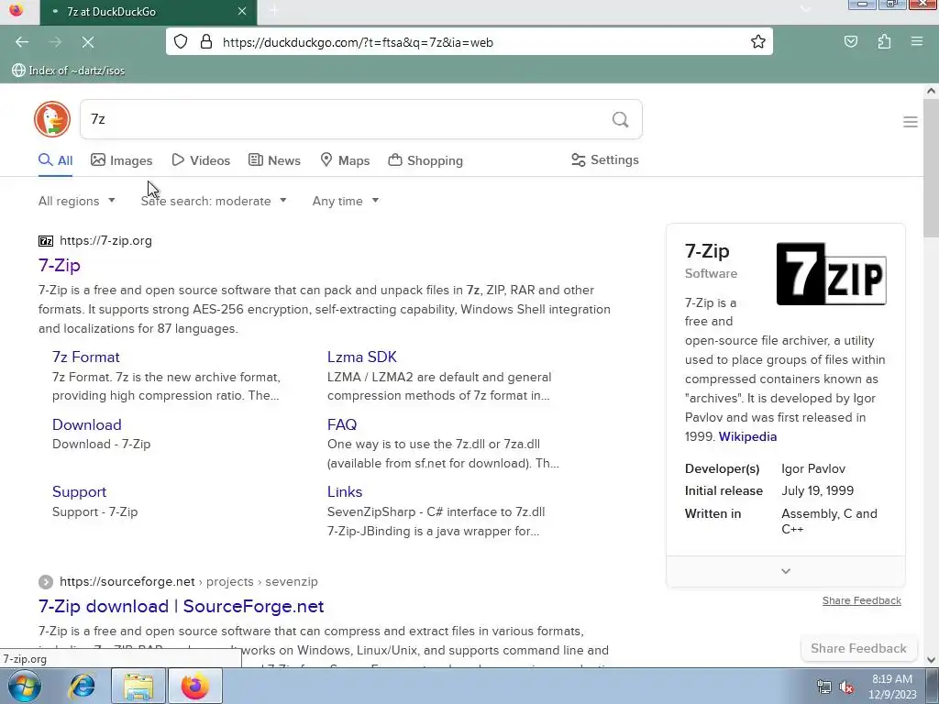Close the 7z at DuckDuckGo tab
This screenshot has width=939, height=704.
242,11
